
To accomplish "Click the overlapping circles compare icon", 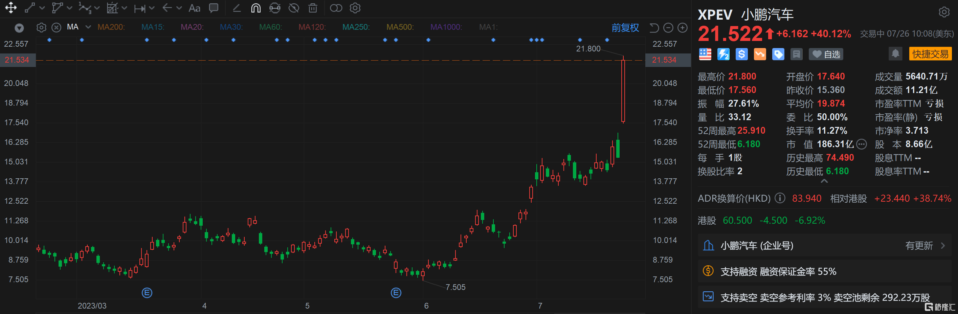I will point(336,8).
